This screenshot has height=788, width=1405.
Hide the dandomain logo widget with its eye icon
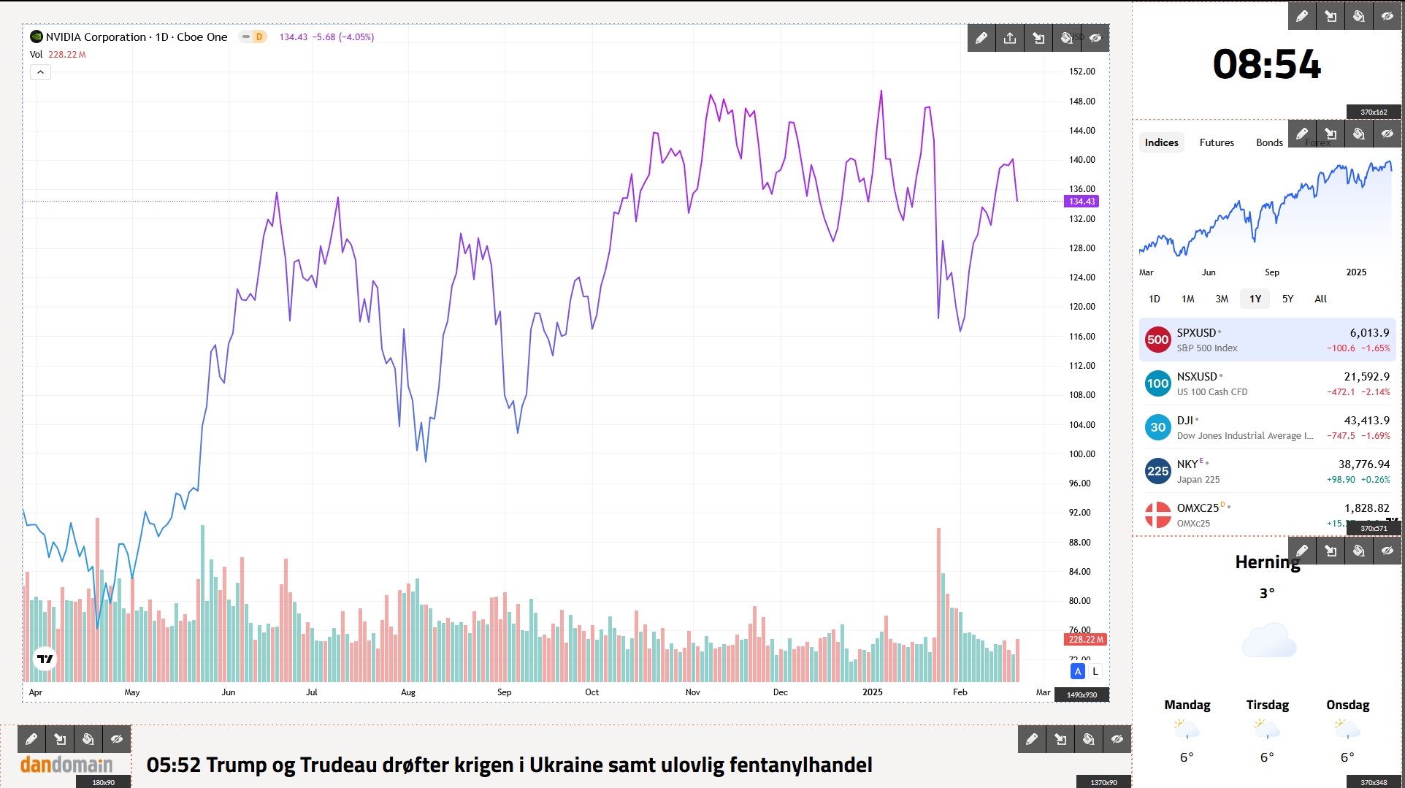pos(117,739)
